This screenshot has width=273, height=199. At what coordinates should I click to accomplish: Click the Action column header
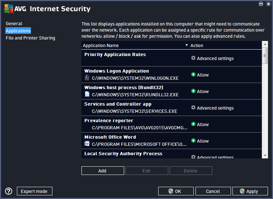point(197,46)
